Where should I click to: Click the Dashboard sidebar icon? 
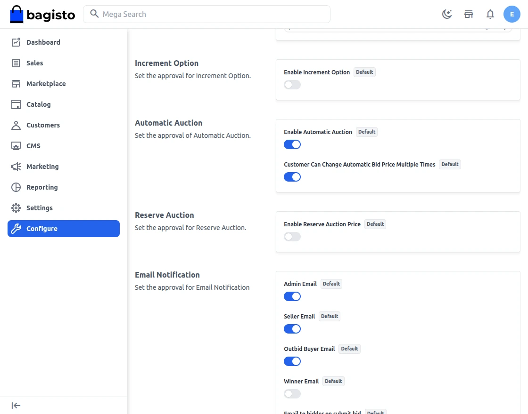[16, 42]
